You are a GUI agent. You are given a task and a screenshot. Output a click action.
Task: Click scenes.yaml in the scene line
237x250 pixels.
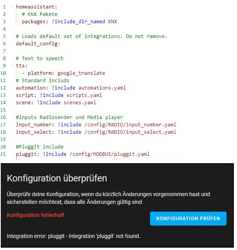point(80,103)
